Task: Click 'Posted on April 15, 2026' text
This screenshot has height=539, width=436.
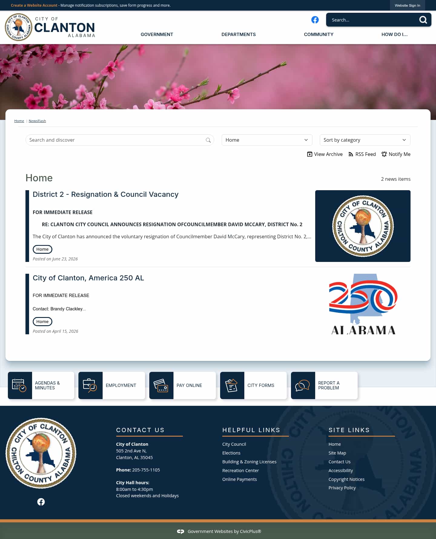Action: (x=55, y=331)
